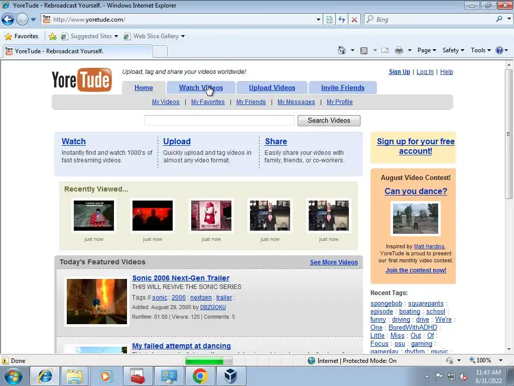Screen dimensions: 514x386
Task: Open the zoom level 100% dropdown arrow
Action: [500, 360]
